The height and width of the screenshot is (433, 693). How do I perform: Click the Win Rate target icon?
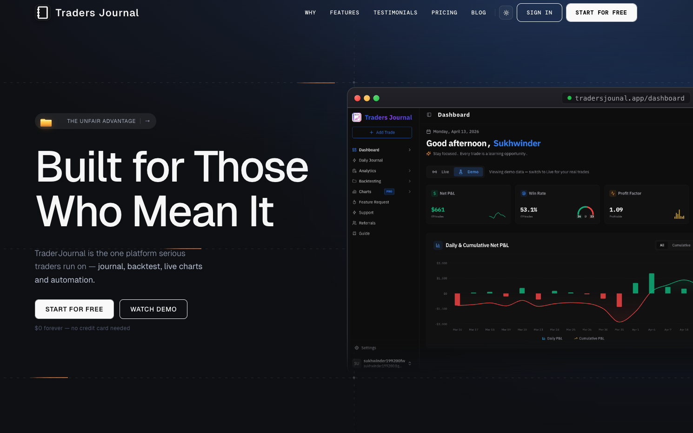click(524, 193)
